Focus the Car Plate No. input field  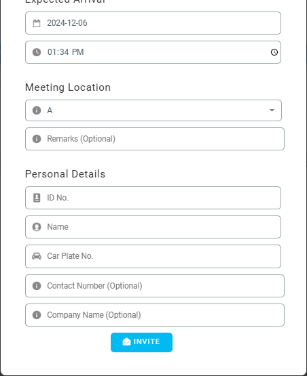coord(153,256)
